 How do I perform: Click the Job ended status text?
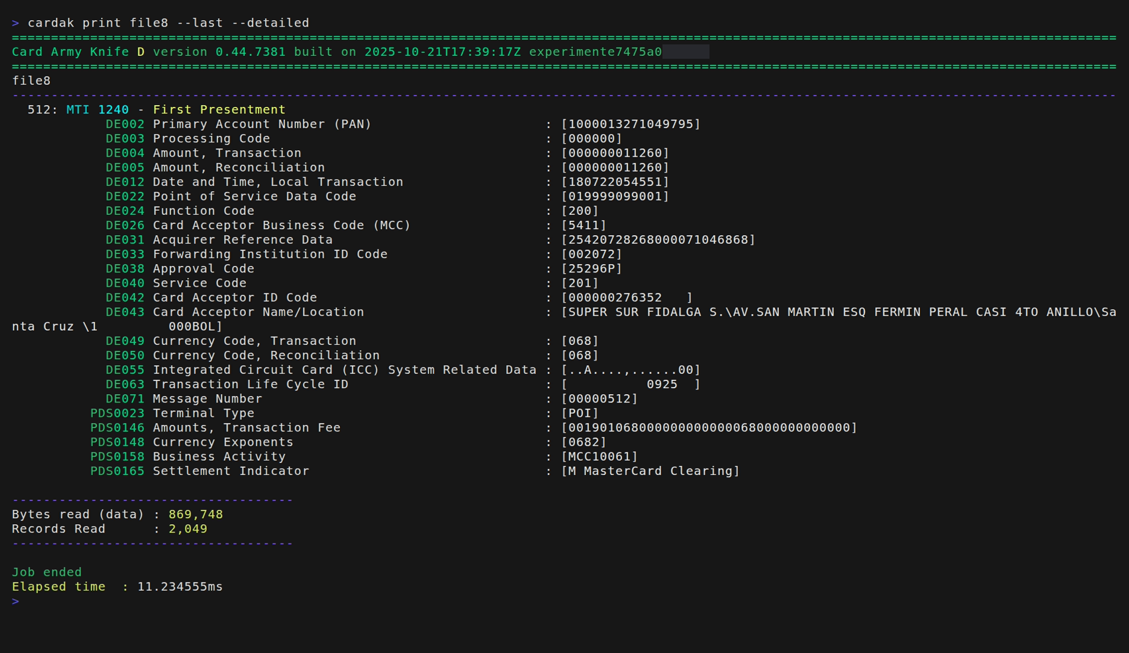tap(46, 572)
